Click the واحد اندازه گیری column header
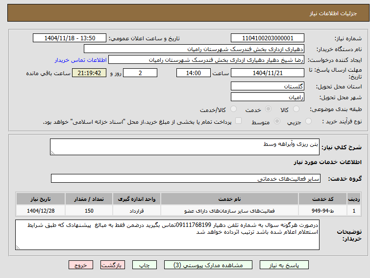This screenshot has height=278, width=370. coord(137,199)
